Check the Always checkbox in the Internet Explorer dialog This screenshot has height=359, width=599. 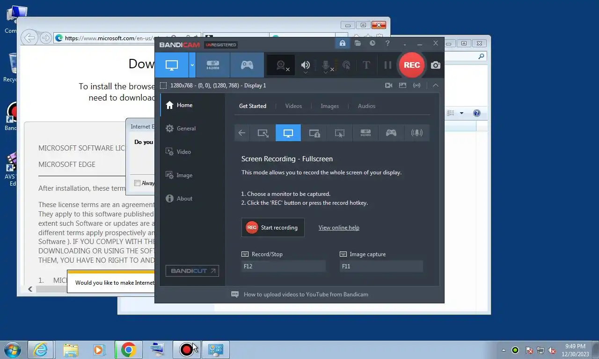[x=138, y=183]
